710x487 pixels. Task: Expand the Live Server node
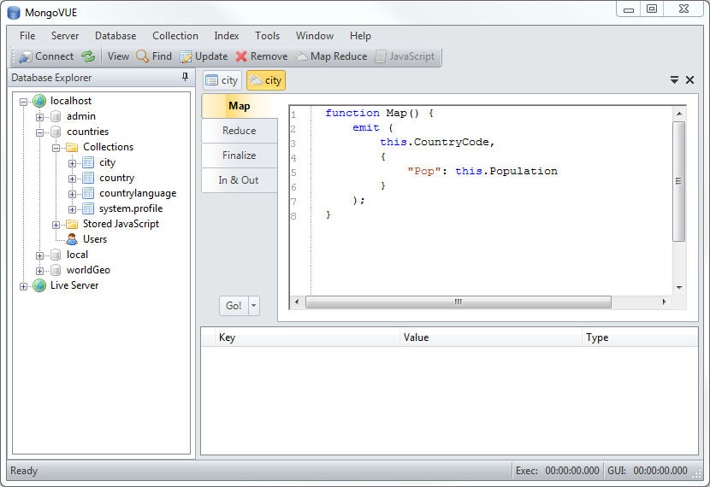pyautogui.click(x=24, y=286)
